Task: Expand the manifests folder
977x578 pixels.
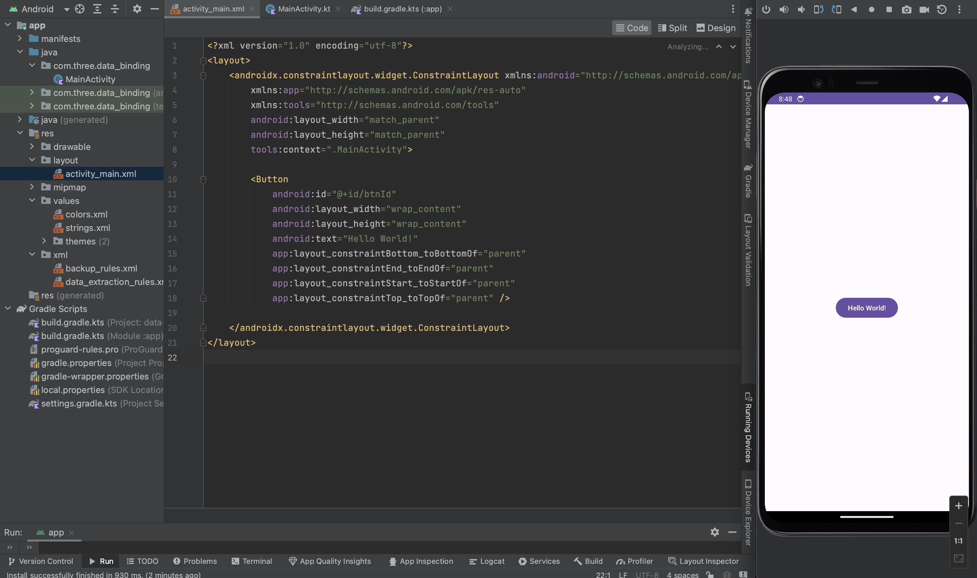Action: coord(20,38)
